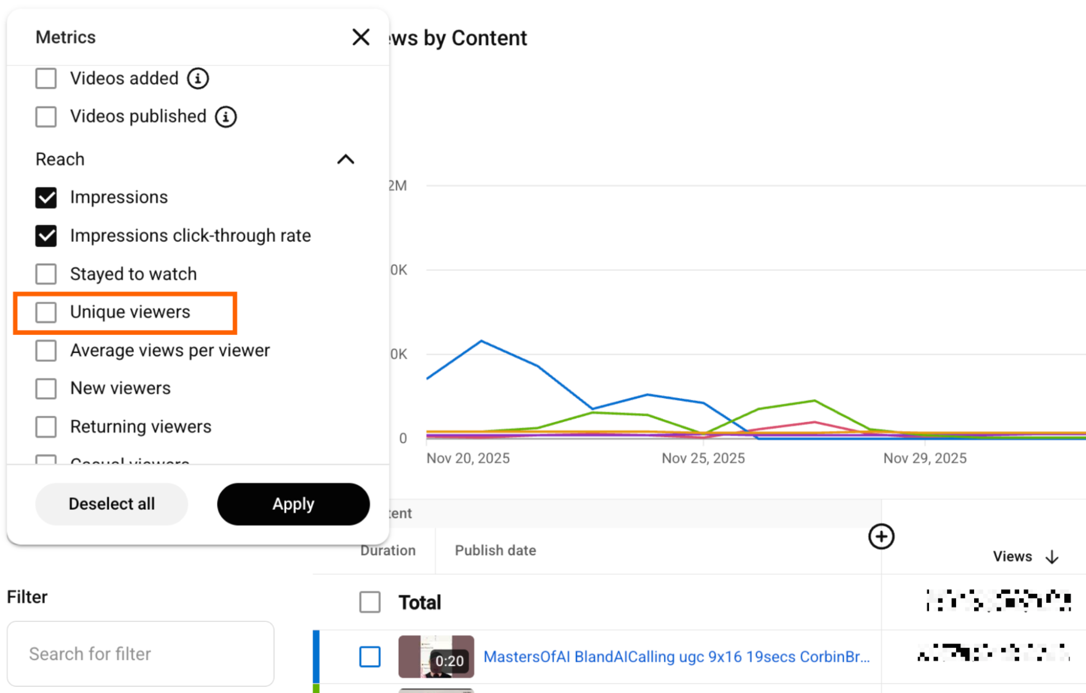Viewport: 1086px width, 693px height.
Task: View info about Videos published metric
Action: click(x=225, y=116)
